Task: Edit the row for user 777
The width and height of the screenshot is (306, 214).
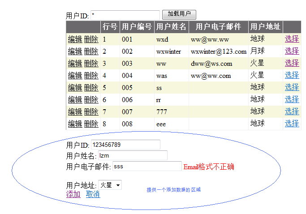Action: (x=75, y=112)
